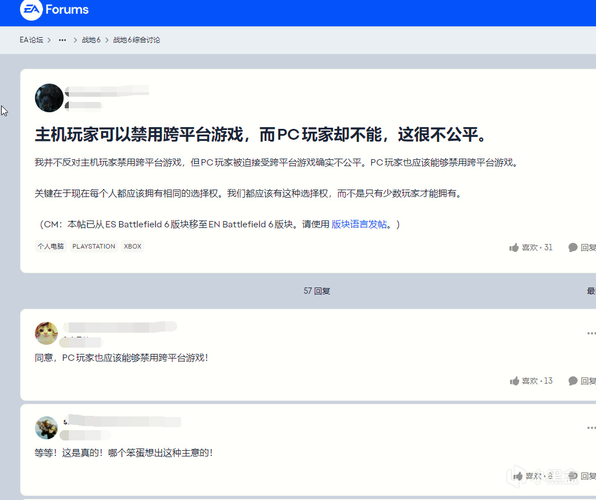Screen dimensions: 596x500
Task: Open the reply sort dropdown beside 57 回复
Action: tap(591, 291)
